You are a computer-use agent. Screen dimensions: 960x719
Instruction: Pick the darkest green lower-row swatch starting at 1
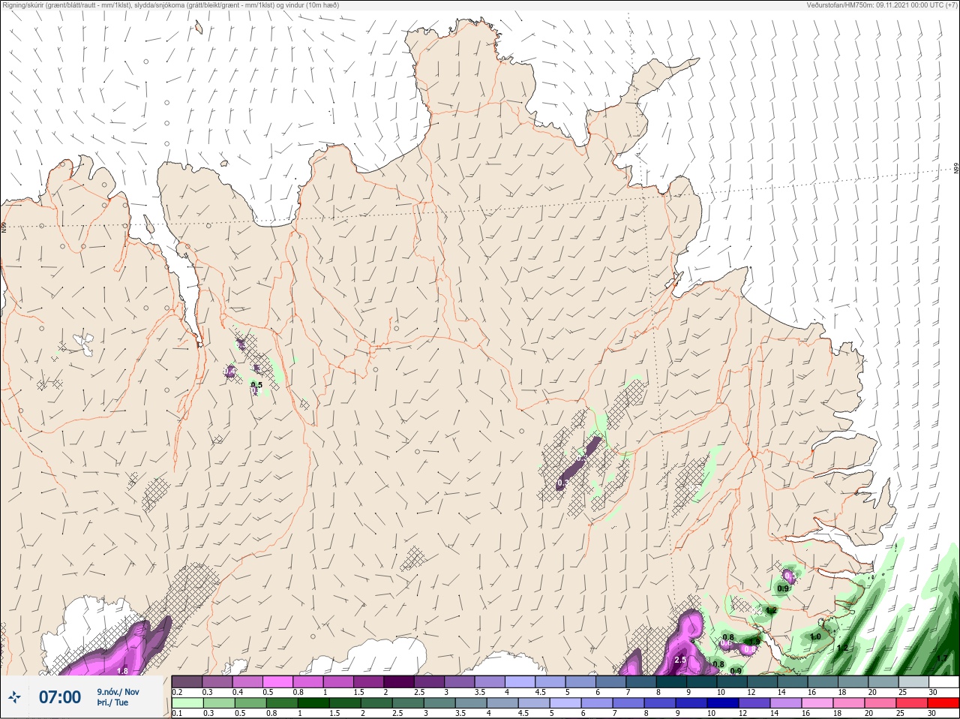[313, 703]
